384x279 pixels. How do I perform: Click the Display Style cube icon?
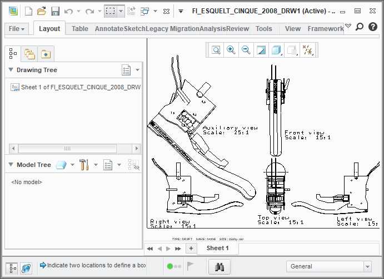coord(277,50)
